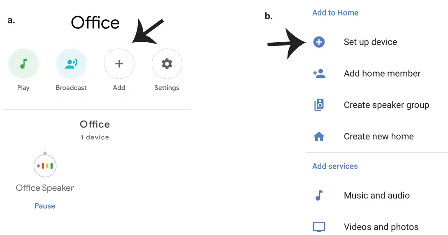This screenshot has height=235, width=448.
Task: Choose Create new home option
Action: (x=378, y=137)
